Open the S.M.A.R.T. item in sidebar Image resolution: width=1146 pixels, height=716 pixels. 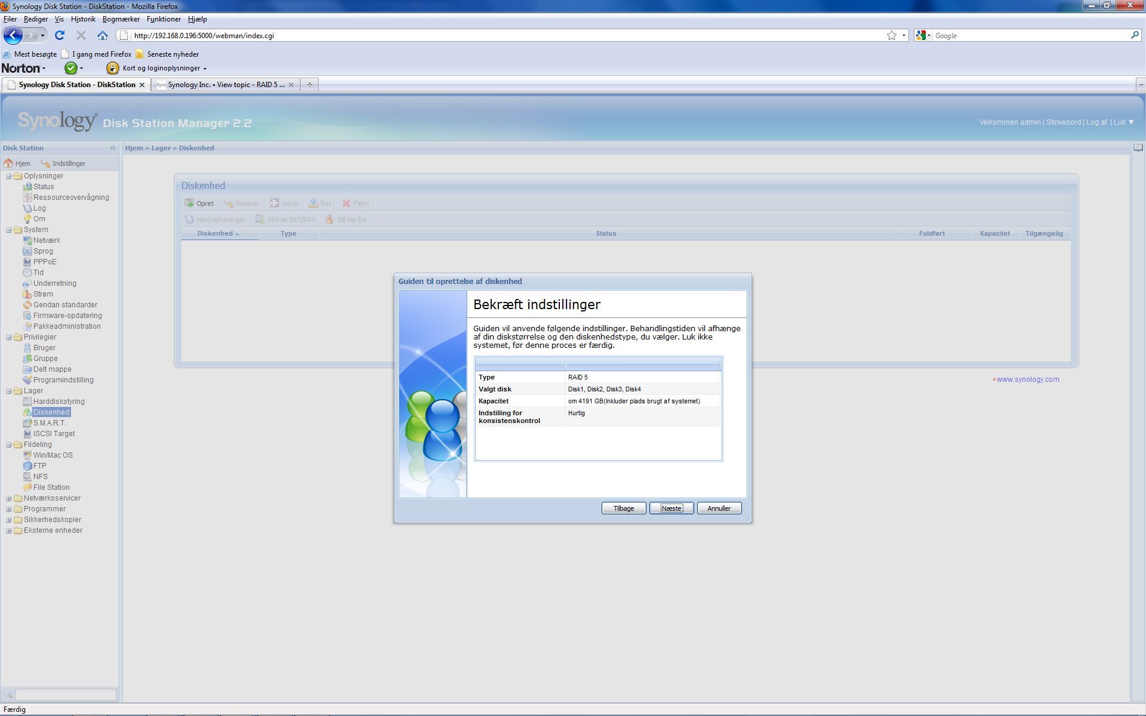coord(49,423)
